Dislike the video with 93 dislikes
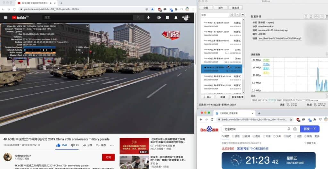 (x=75, y=145)
